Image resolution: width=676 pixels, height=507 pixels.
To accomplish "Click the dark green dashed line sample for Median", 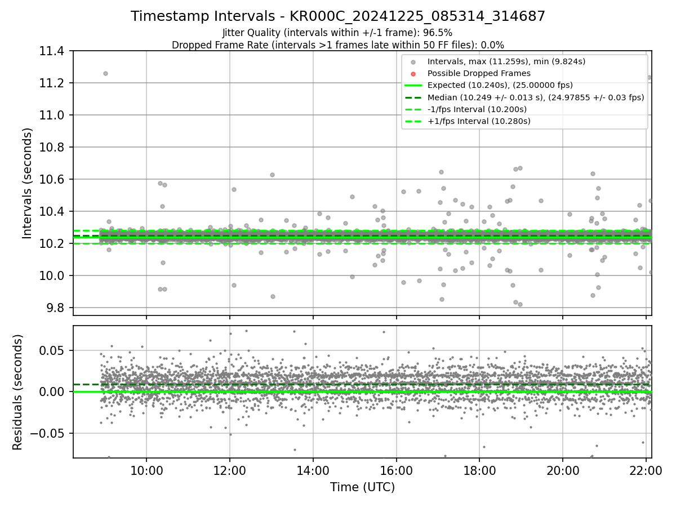I will pyautogui.click(x=413, y=97).
